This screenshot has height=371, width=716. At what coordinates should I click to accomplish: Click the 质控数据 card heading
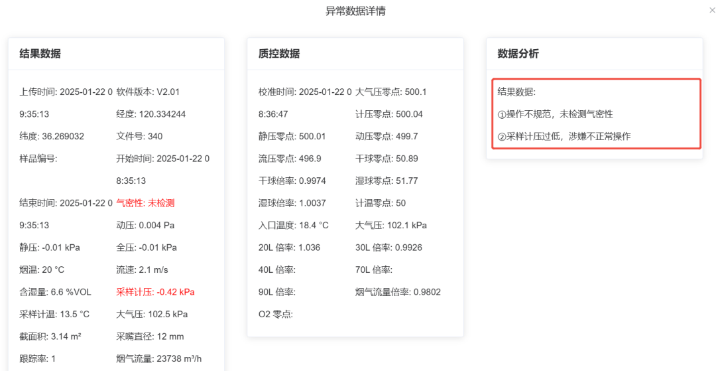click(279, 54)
